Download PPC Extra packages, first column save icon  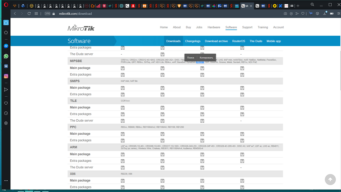tap(123, 141)
